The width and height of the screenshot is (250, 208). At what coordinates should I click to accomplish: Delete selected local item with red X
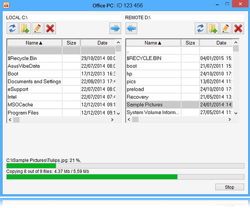coord(50,29)
